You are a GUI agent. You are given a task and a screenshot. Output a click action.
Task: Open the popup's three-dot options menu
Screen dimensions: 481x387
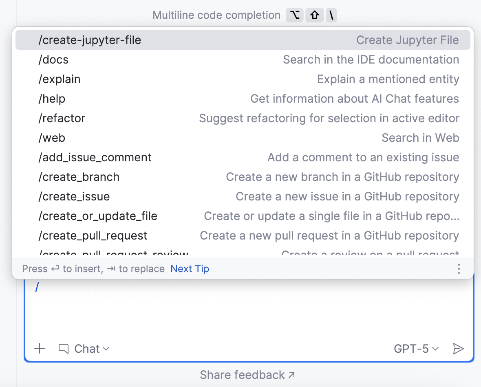459,269
